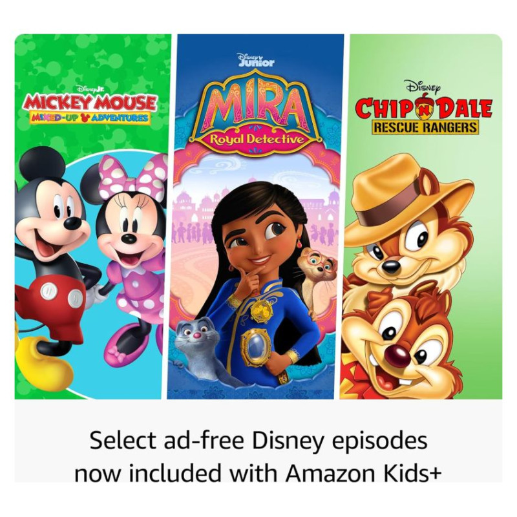Click the 'Amazon Kids+' text
This screenshot has width=517, height=517.
tap(363, 474)
